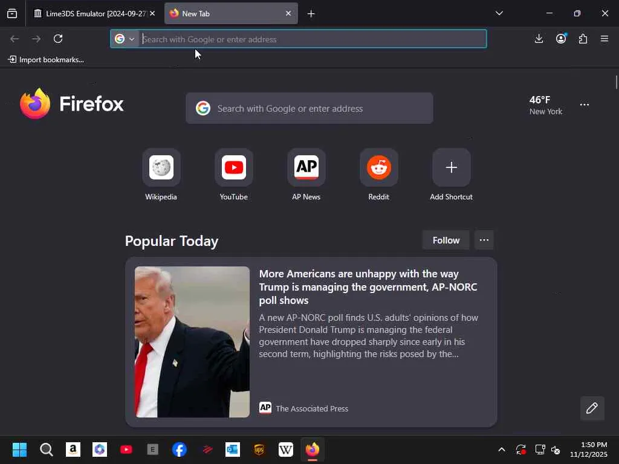Open the Firefox account menu

pos(561,39)
